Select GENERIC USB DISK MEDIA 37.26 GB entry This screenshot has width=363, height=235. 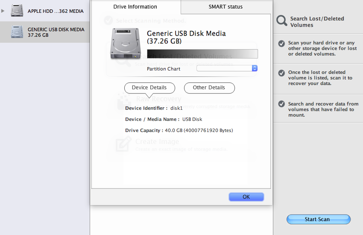(45, 32)
